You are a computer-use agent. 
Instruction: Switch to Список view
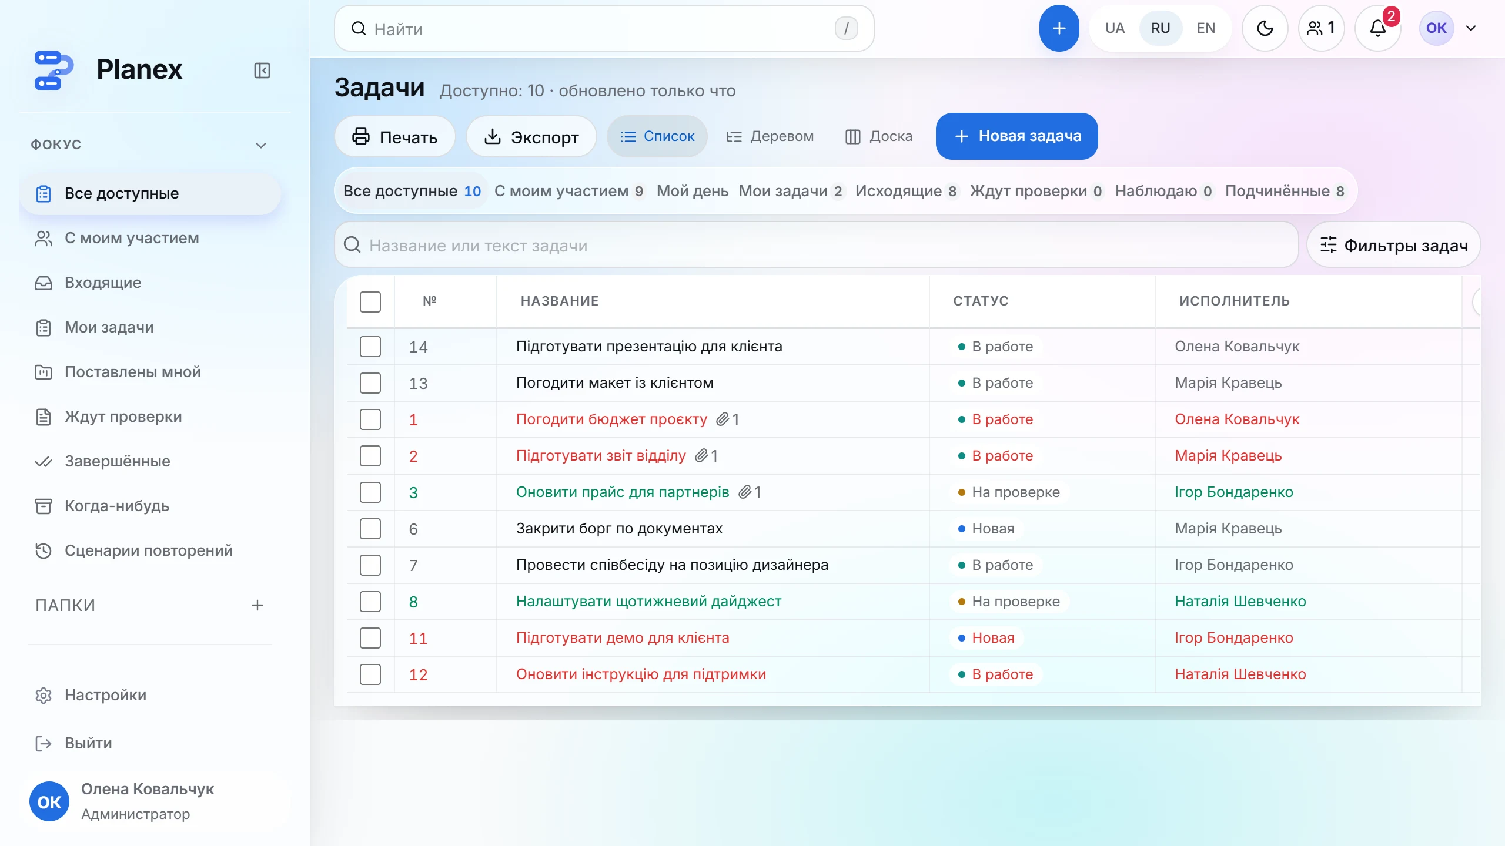tap(657, 136)
